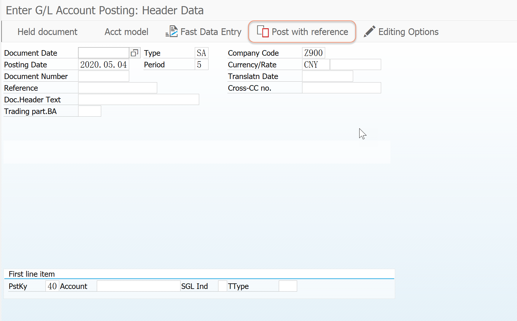Viewport: 517px width, 321px height.
Task: Select the Editing Options pencil icon
Action: 369,31
